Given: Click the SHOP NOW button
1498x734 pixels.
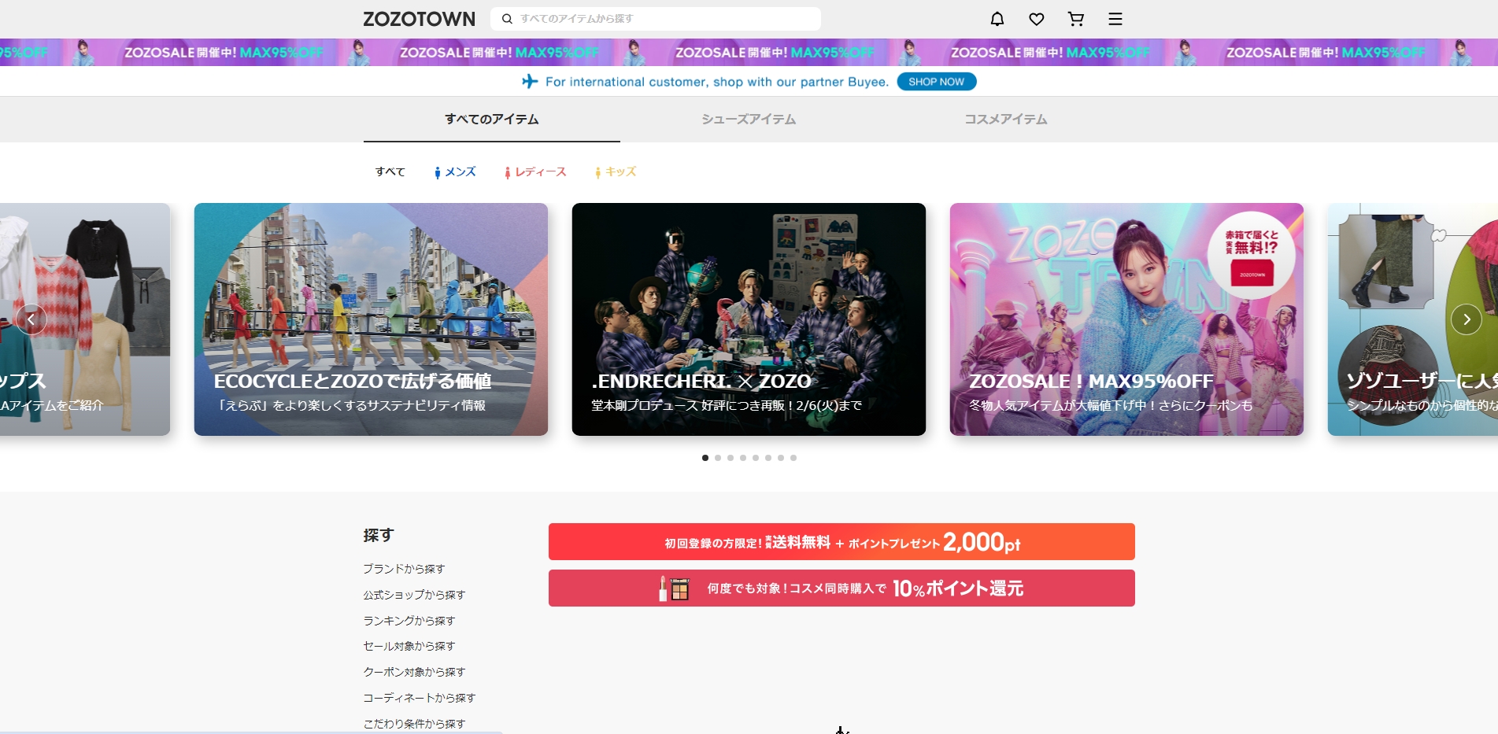Looking at the screenshot, I should coord(937,82).
